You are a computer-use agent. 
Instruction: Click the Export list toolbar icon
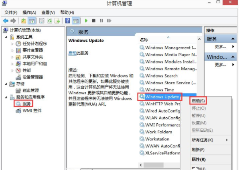point(57,21)
